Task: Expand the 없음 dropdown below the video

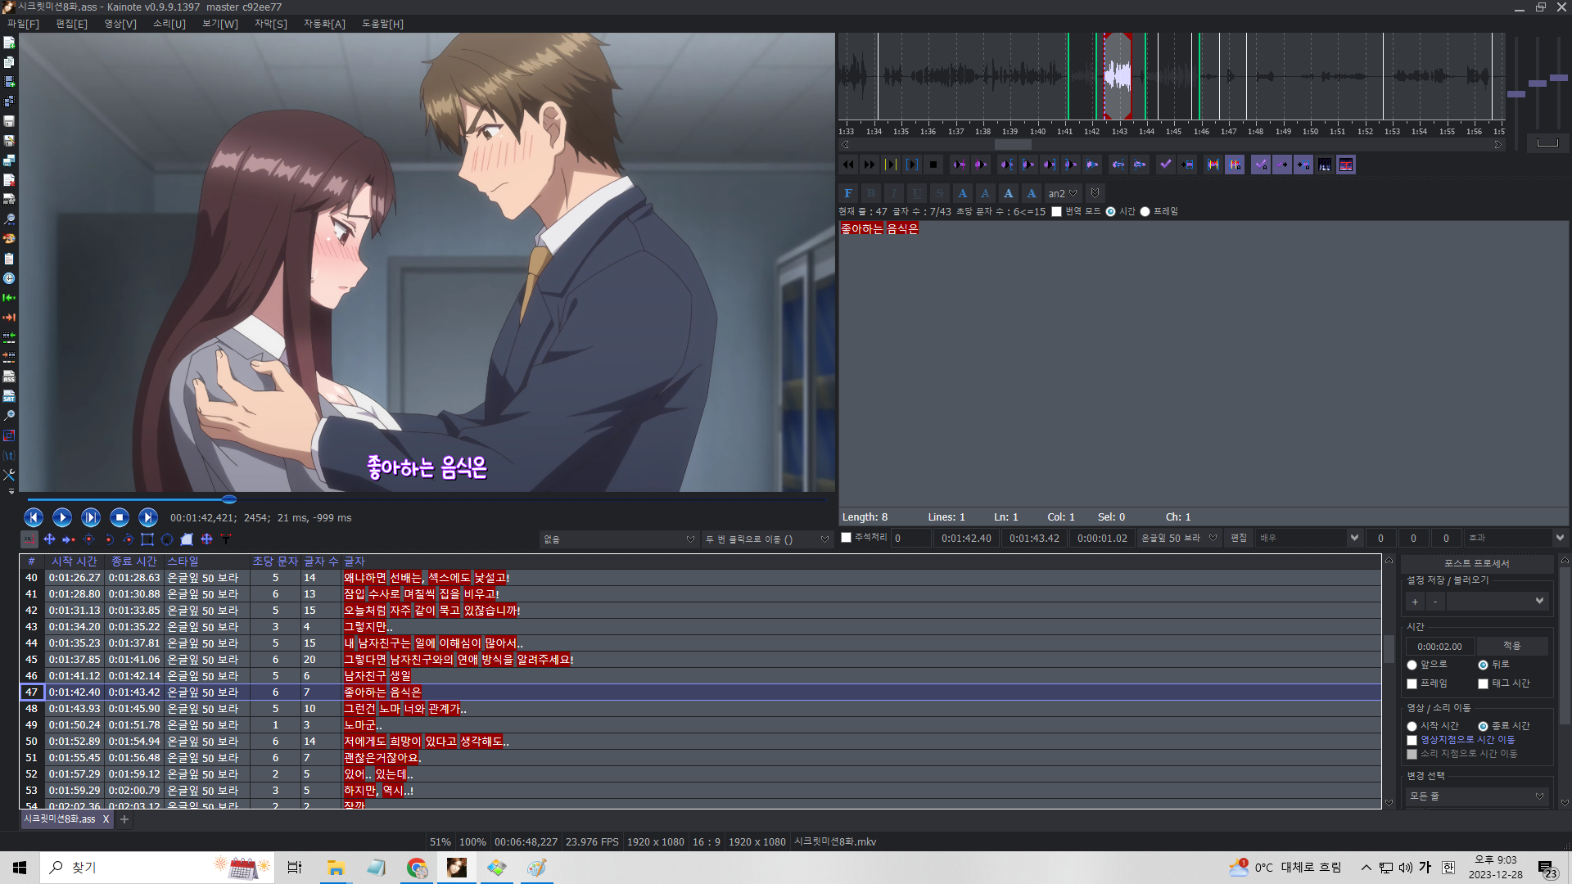Action: tap(619, 539)
